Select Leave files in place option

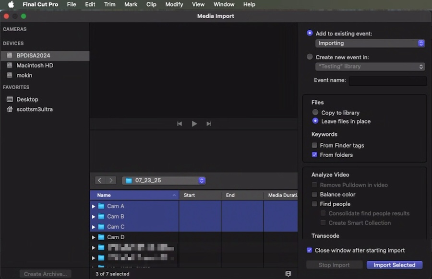(x=315, y=121)
